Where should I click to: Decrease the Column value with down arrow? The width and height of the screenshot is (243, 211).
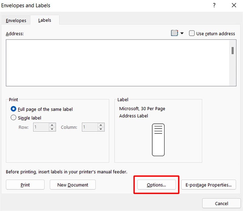click(101, 129)
